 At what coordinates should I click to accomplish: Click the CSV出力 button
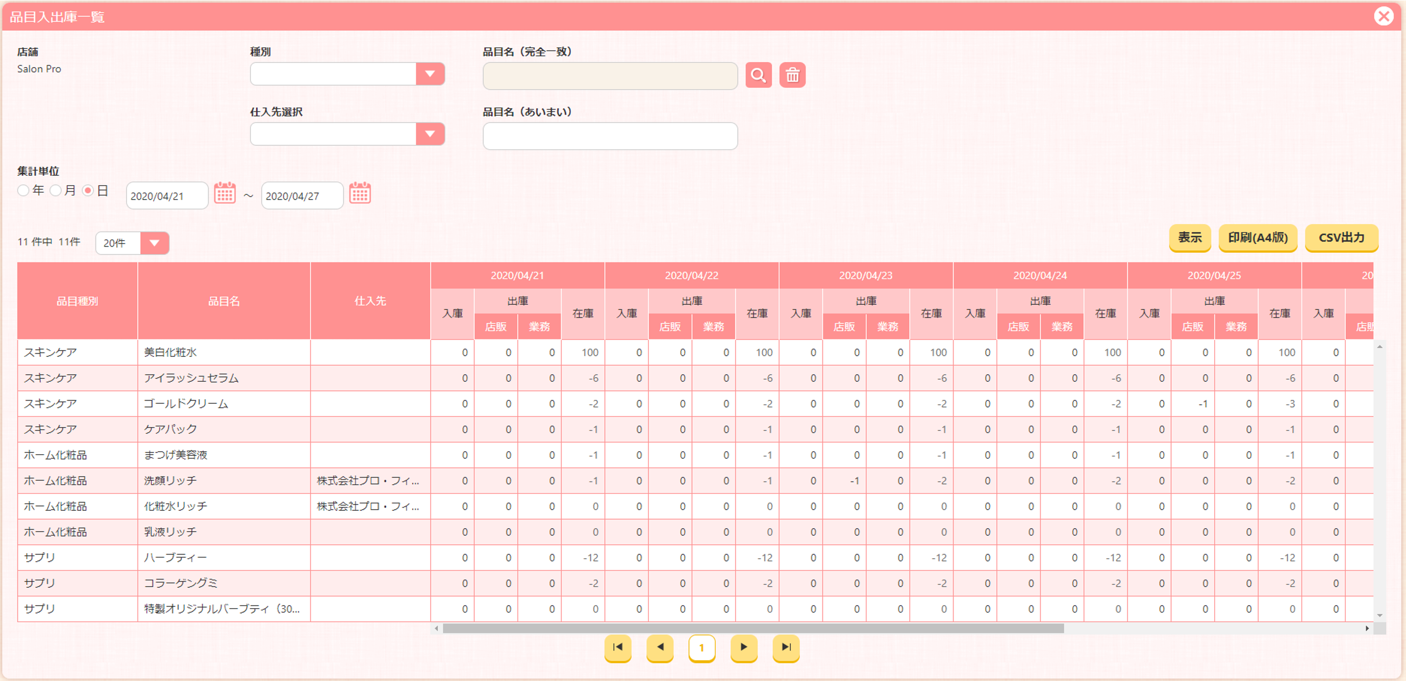[x=1341, y=238]
